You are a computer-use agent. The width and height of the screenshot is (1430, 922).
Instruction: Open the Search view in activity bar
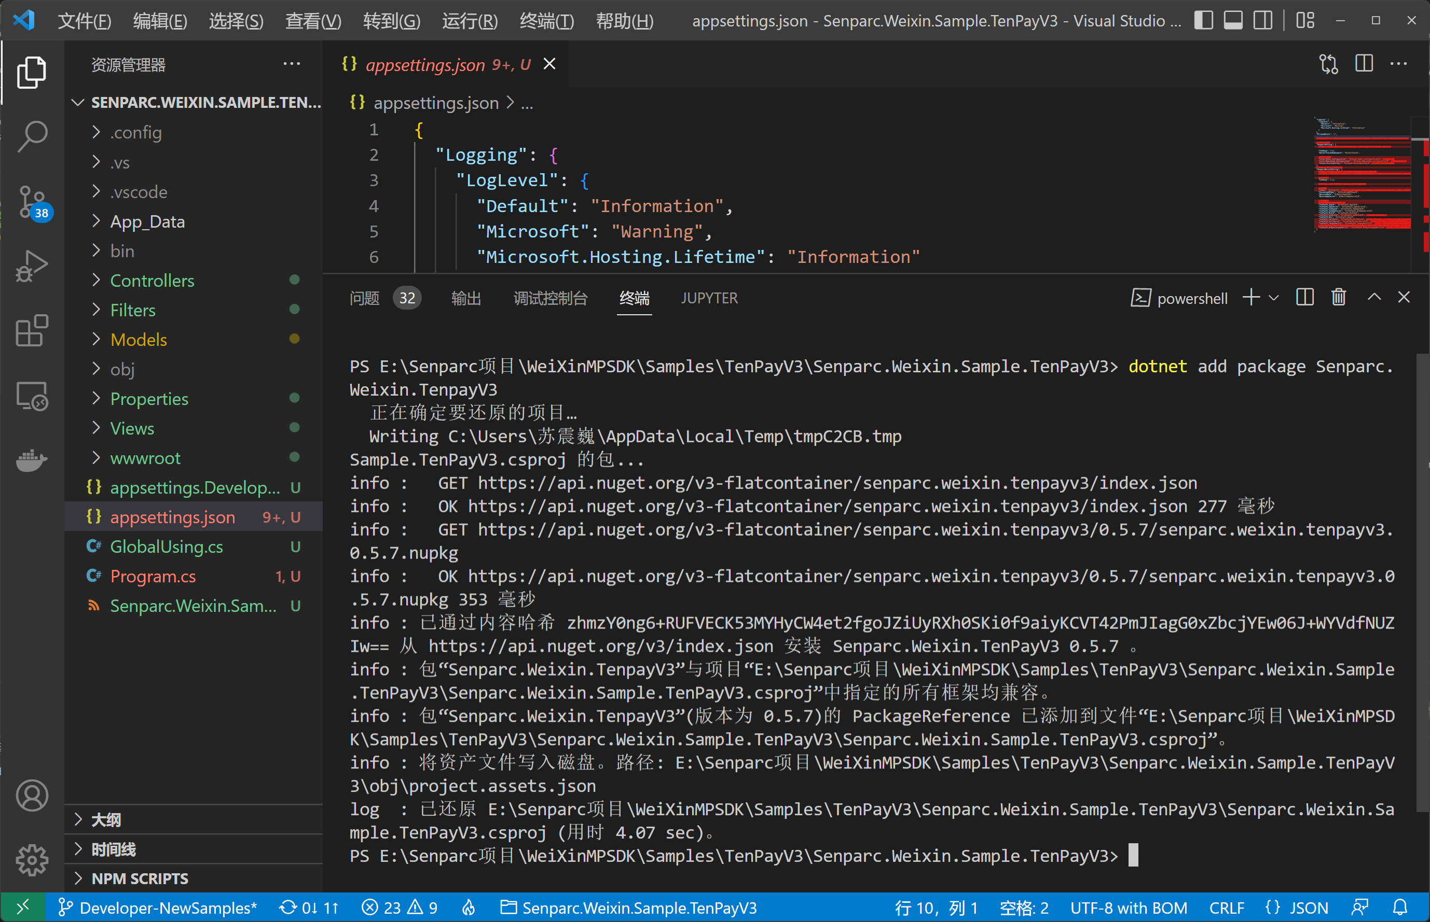coord(32,137)
